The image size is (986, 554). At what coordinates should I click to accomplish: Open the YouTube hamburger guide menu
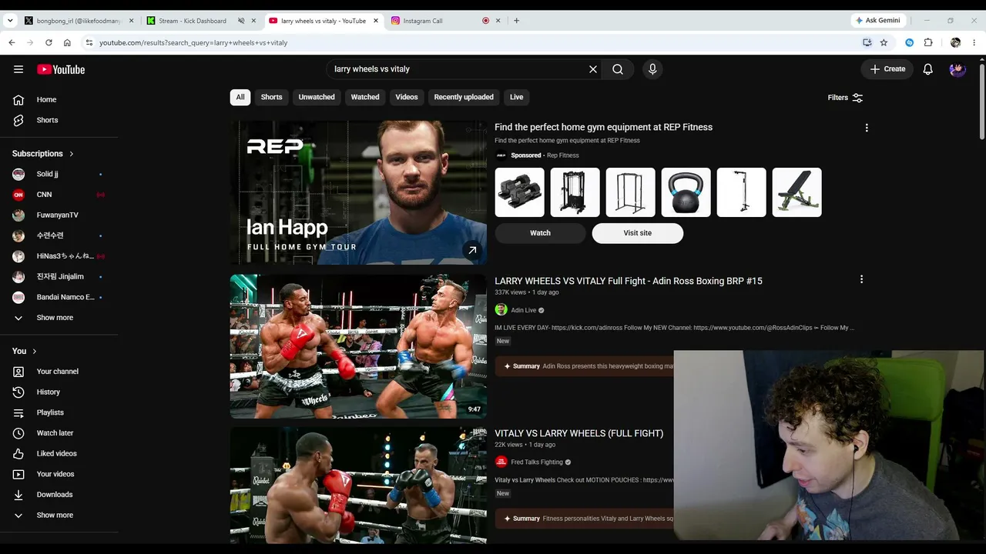click(18, 69)
